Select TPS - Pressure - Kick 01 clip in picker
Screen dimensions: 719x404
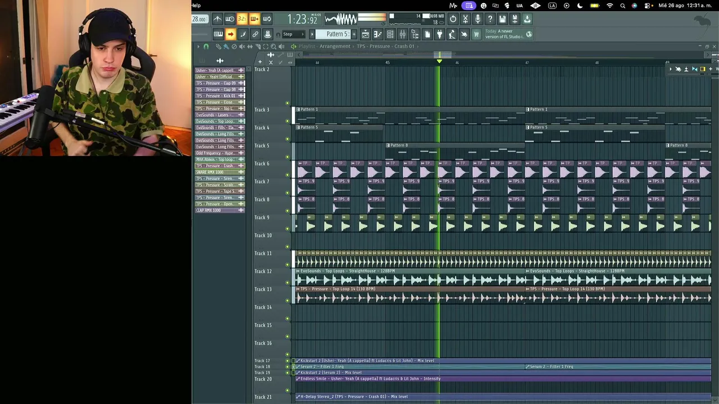coord(220,96)
